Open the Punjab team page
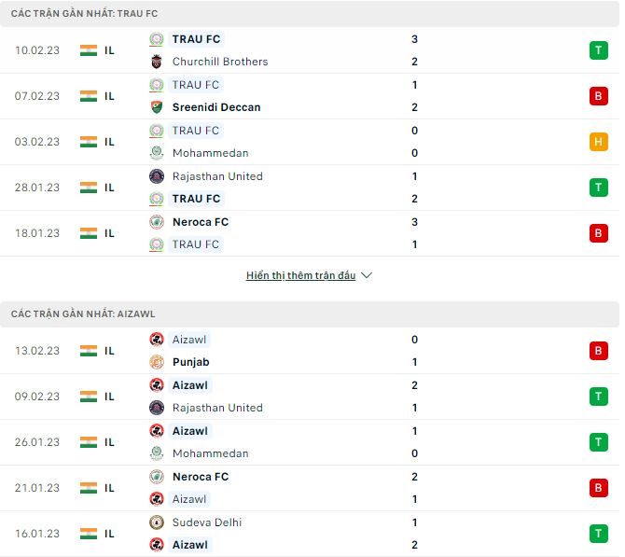Viewport: 625px width, 557px height. [190, 362]
